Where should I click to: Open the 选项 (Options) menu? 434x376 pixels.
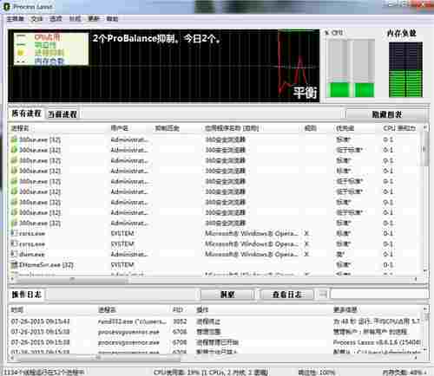point(56,19)
